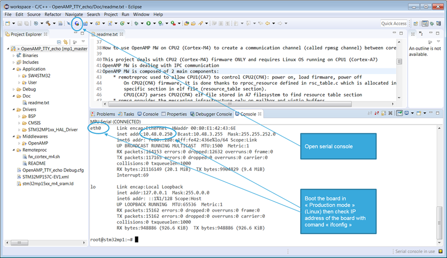The height and width of the screenshot is (258, 447).
Task: Switch to the Problems tab
Action: click(103, 114)
